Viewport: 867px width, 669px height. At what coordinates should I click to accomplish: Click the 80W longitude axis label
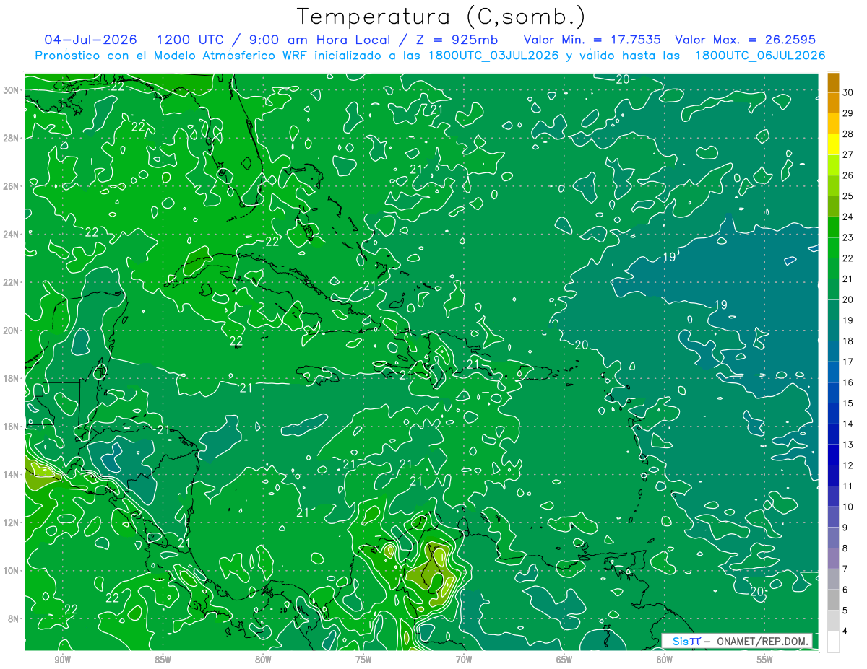pos(263,660)
